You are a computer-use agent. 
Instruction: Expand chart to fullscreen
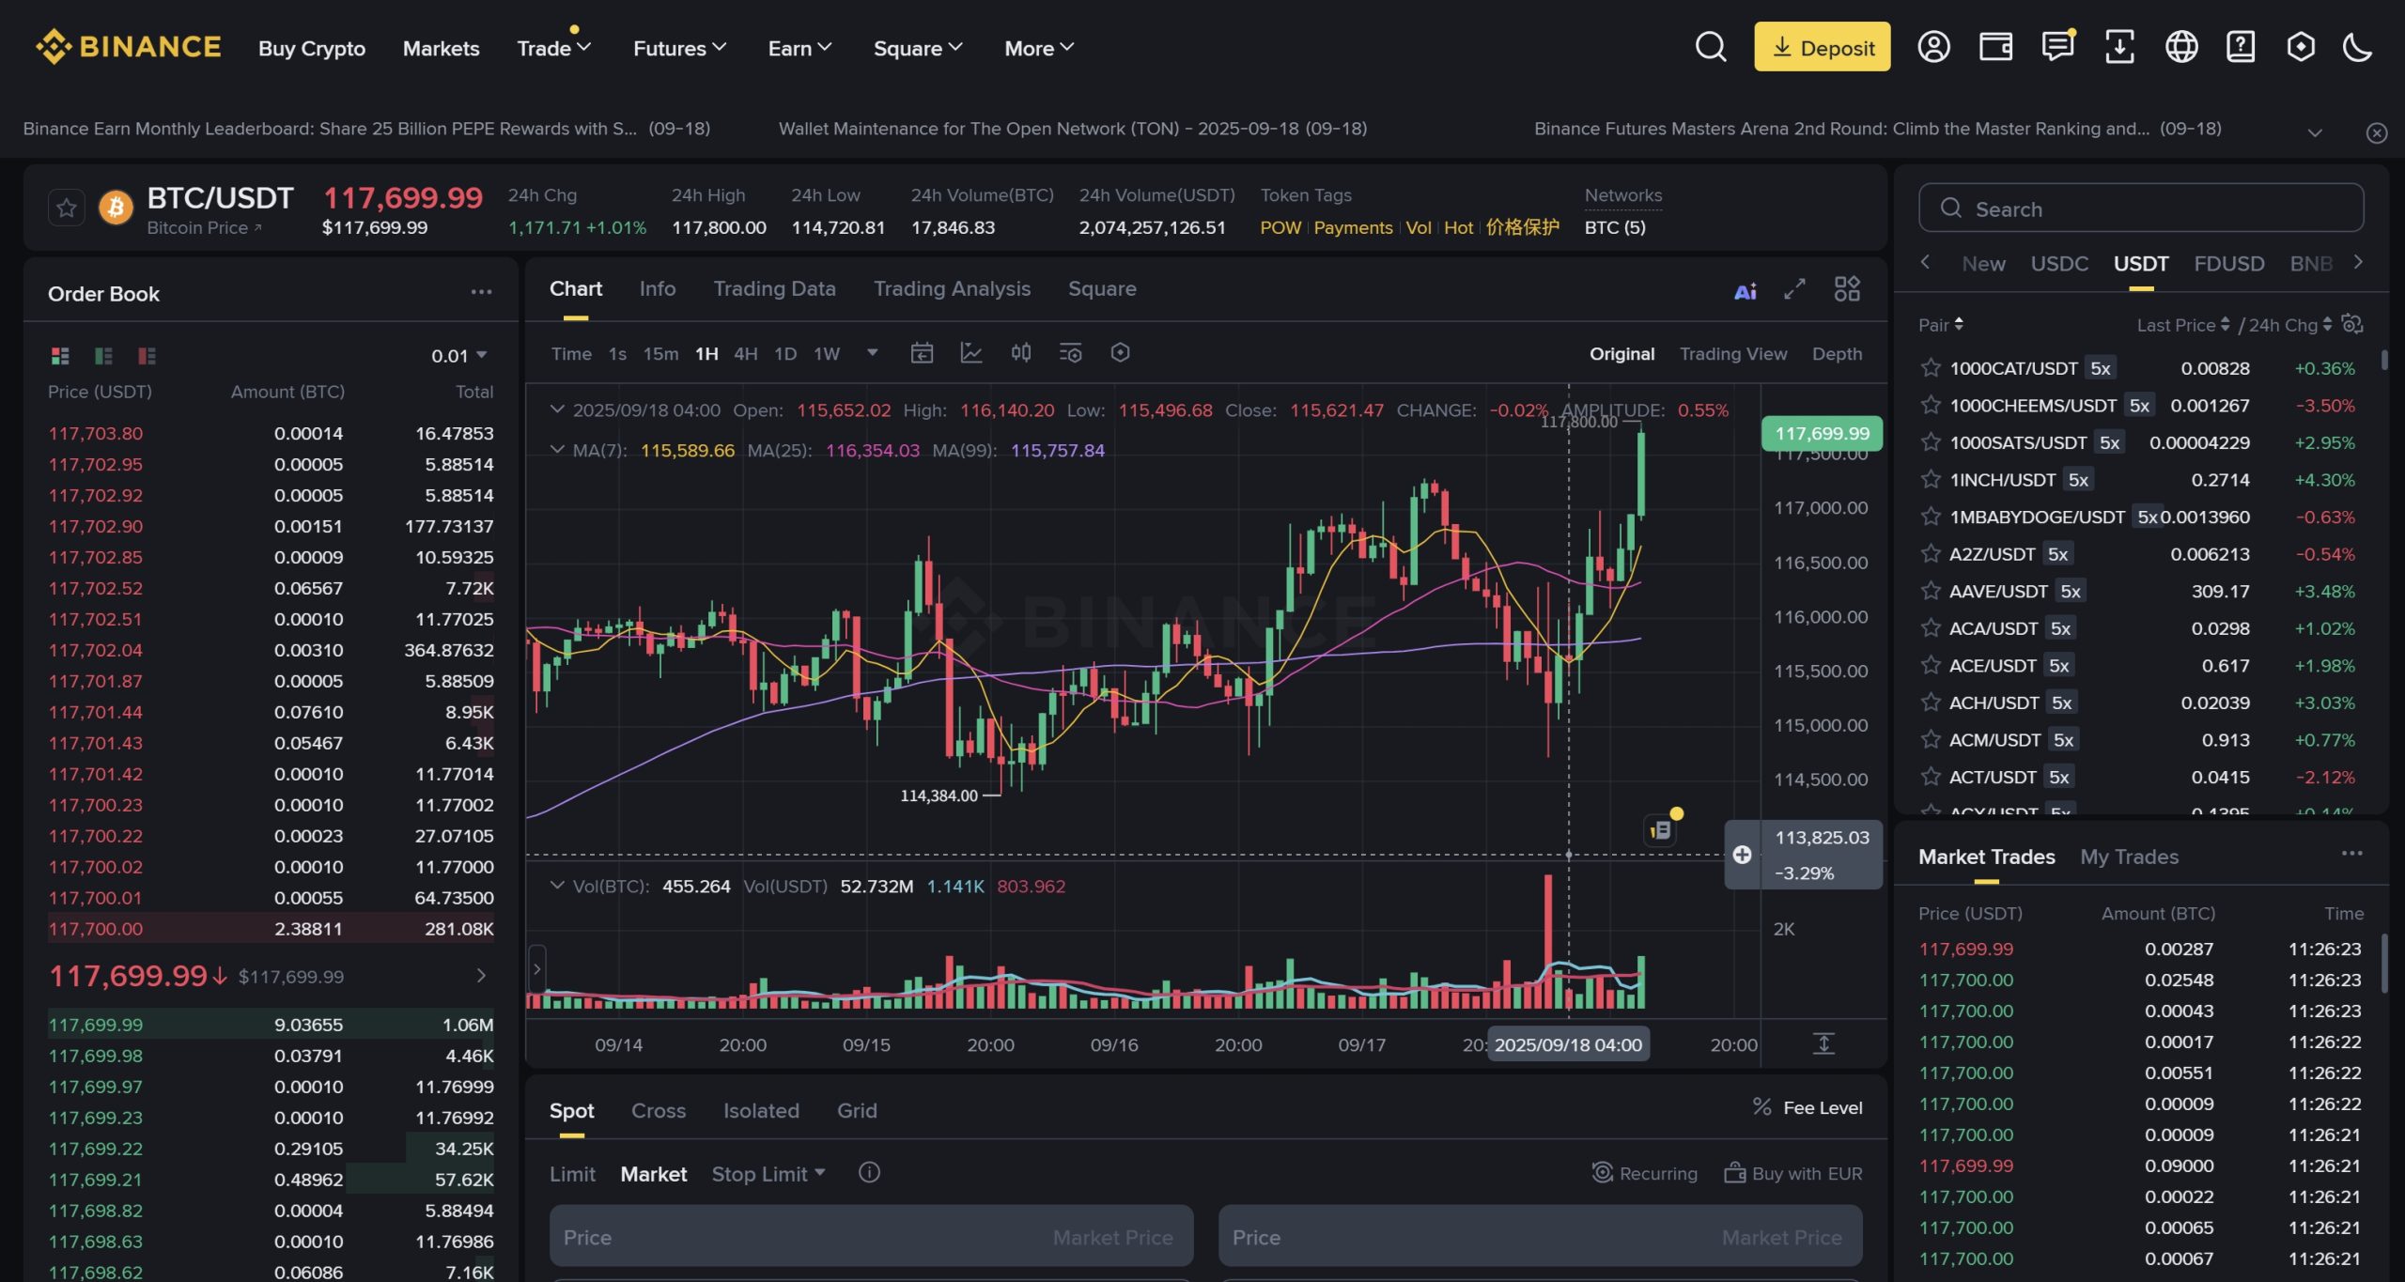click(1794, 289)
